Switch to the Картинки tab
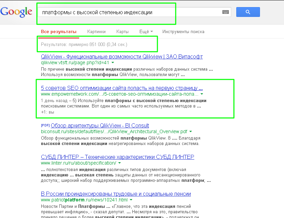The width and height of the screenshot is (284, 218). 96,32
